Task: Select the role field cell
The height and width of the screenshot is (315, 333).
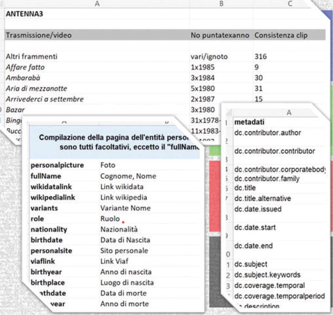Action: [64, 218]
